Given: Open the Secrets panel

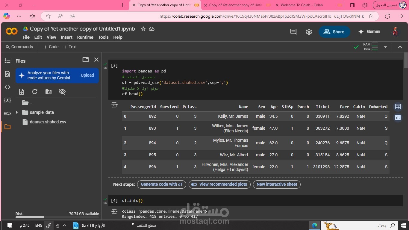Looking at the screenshot, I should pos(7,113).
